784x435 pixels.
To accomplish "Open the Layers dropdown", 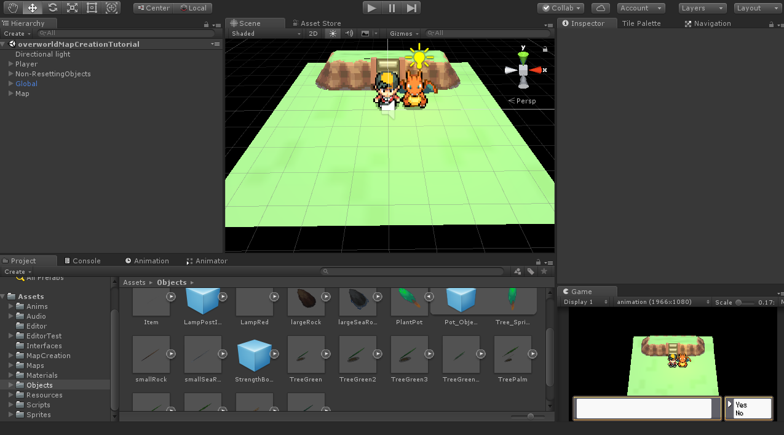I will click(702, 8).
